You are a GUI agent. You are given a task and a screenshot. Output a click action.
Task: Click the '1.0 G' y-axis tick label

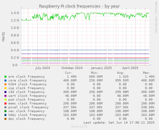(15, 28)
